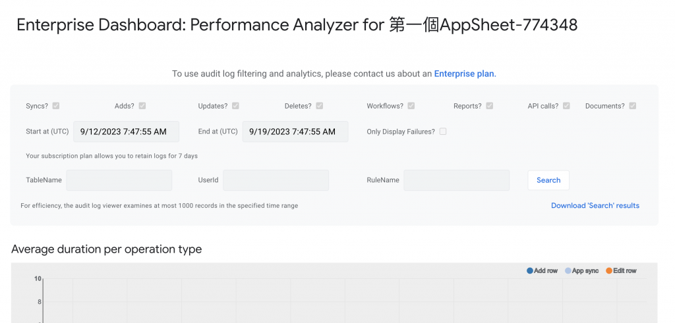Download 'Search' results link

click(595, 206)
